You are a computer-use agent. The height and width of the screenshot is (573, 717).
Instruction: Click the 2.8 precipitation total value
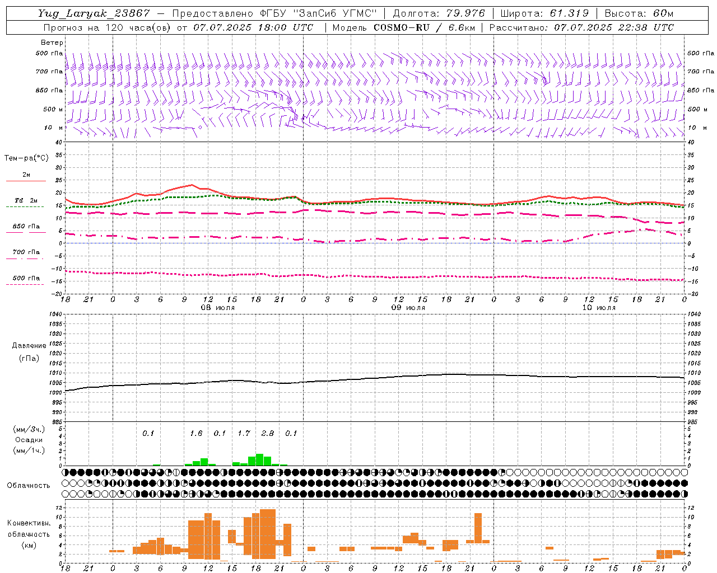pos(268,434)
